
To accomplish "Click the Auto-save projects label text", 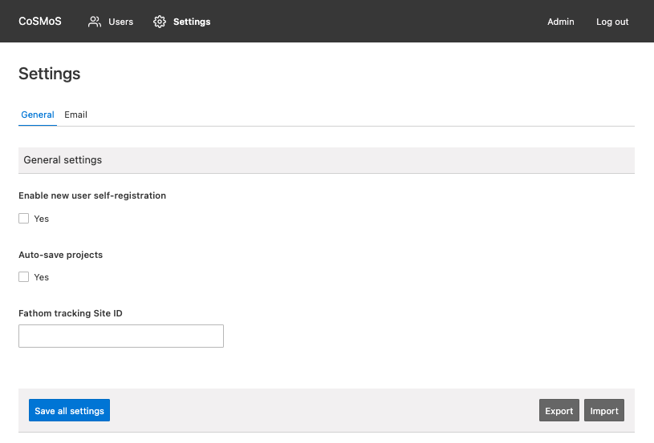I will [x=60, y=255].
